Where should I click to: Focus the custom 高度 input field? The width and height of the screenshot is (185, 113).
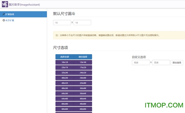161,63
